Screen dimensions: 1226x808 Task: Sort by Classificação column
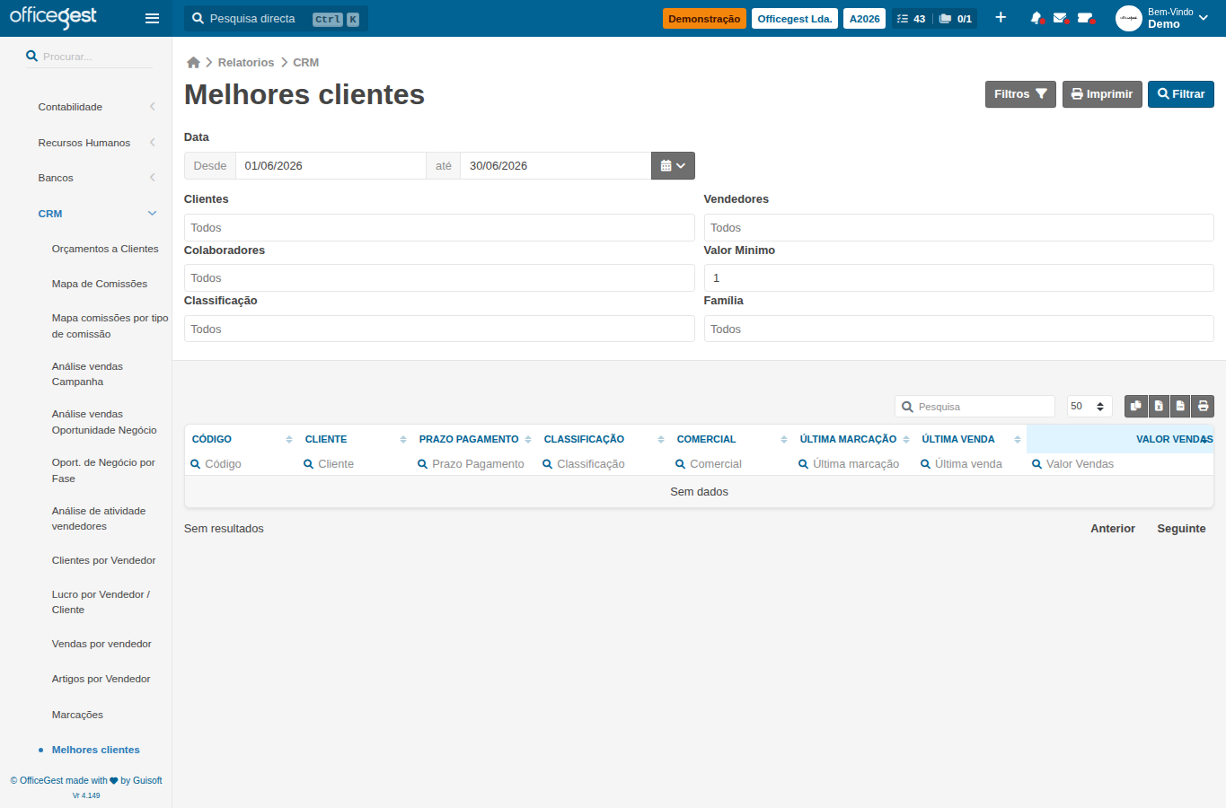(x=604, y=439)
